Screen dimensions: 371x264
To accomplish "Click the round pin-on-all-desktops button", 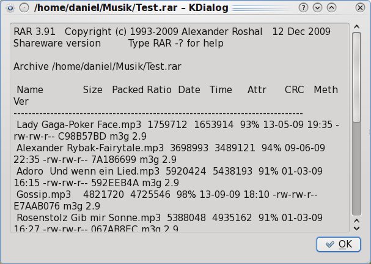I will point(24,8).
